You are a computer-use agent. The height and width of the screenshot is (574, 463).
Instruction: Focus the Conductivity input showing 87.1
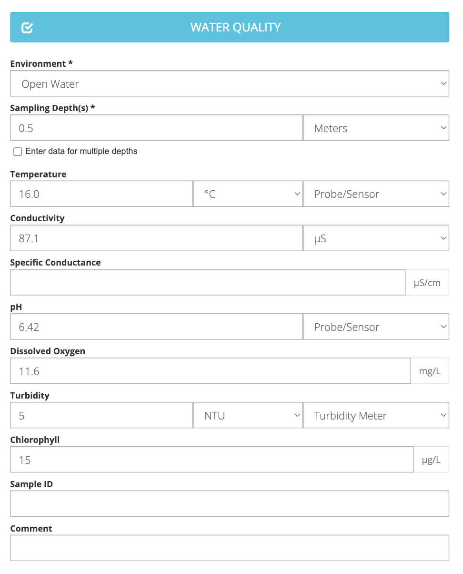(156, 238)
